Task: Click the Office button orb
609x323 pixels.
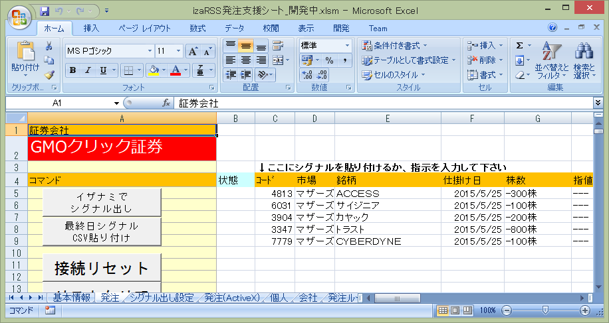Action: pos(19,18)
